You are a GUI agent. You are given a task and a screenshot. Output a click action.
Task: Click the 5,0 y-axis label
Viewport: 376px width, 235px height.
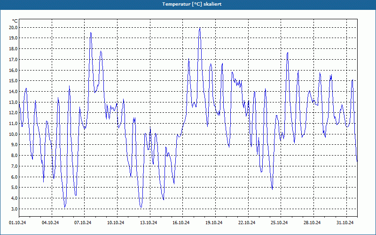coord(14,188)
